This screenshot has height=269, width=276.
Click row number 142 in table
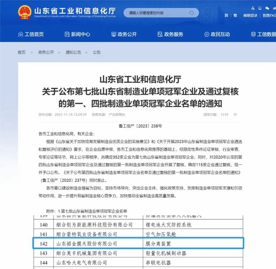[x=44, y=244]
